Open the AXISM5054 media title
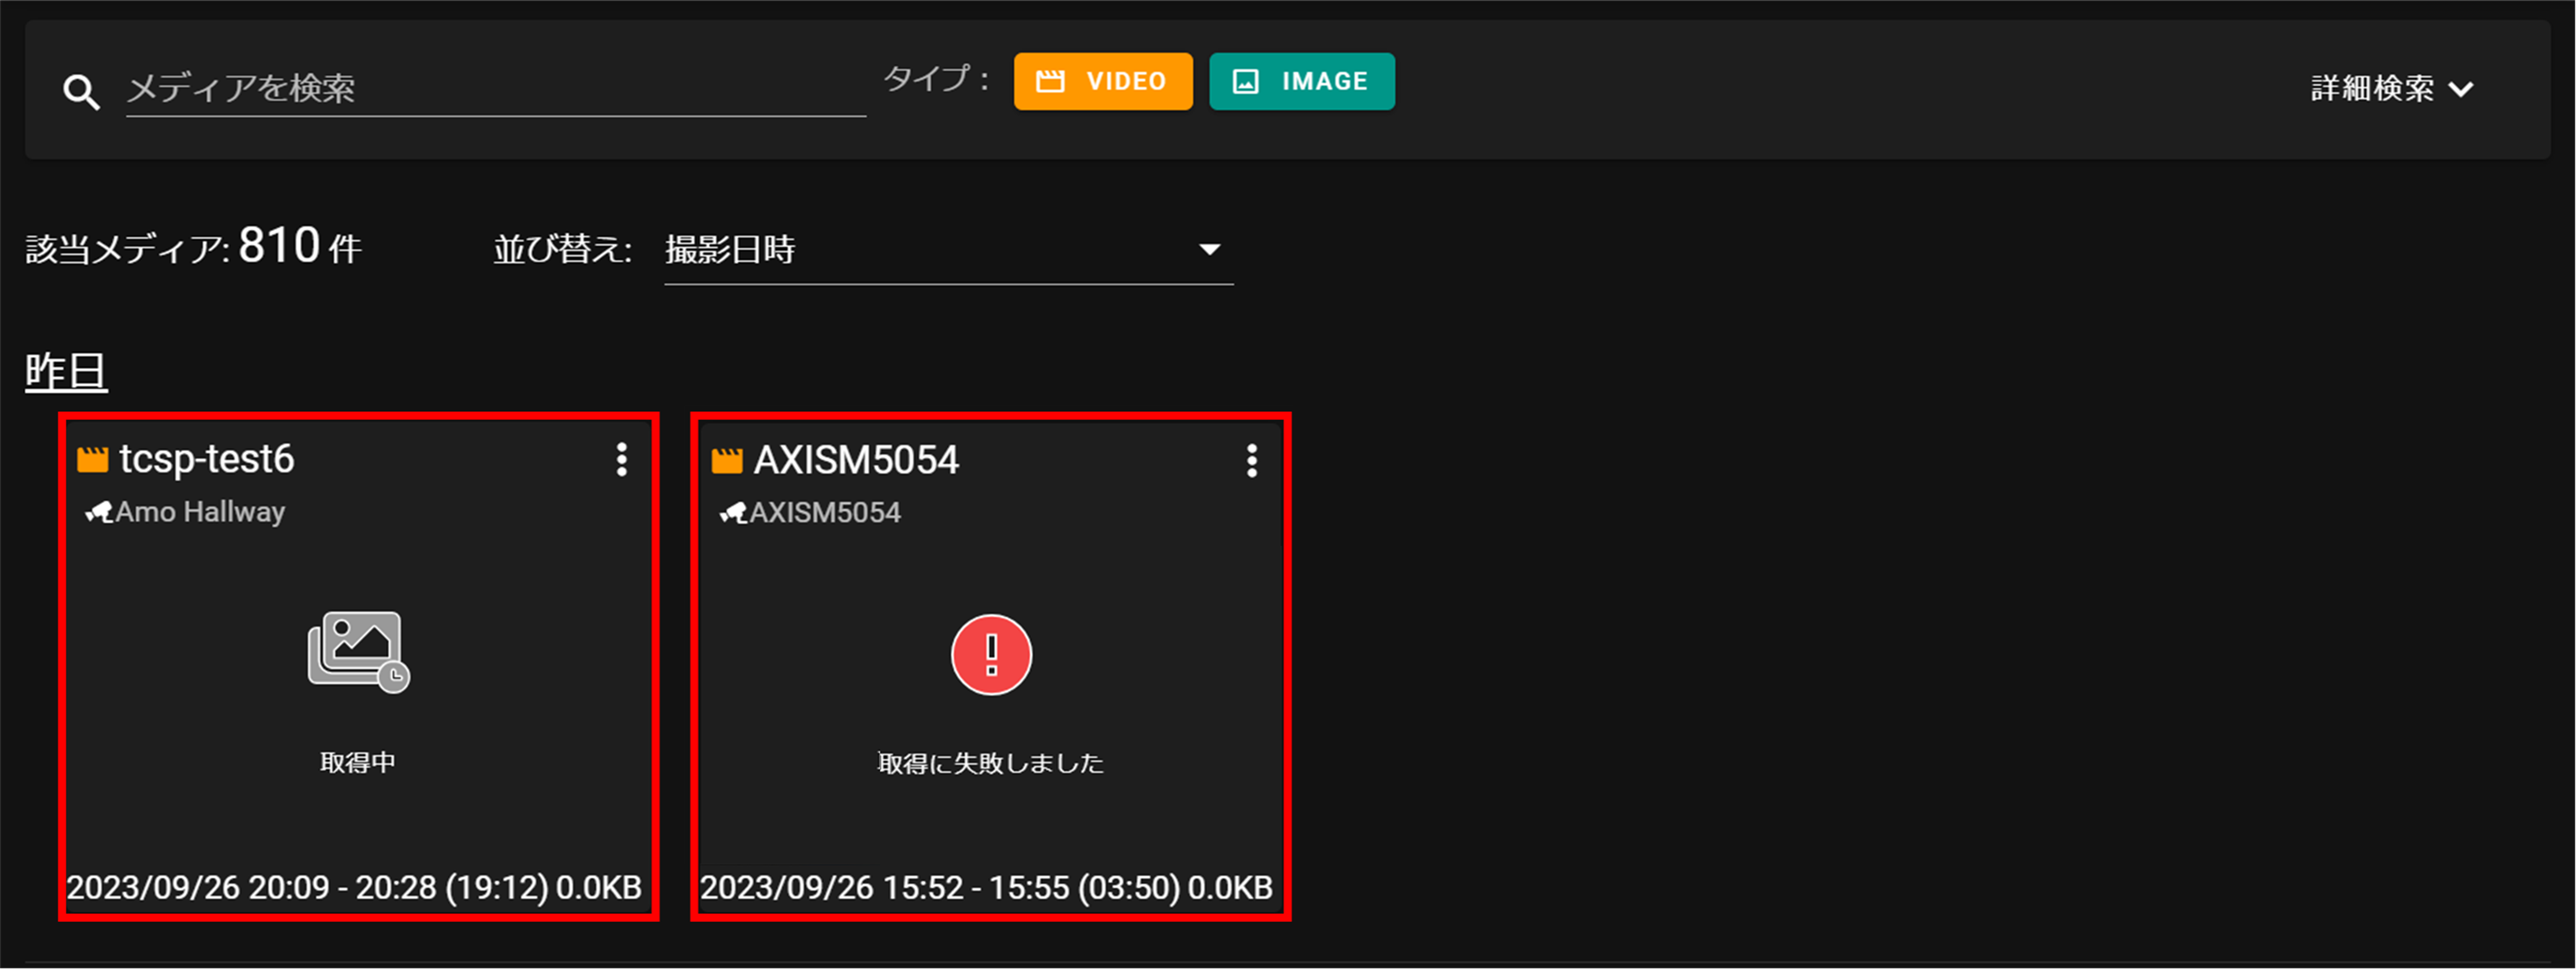The height and width of the screenshot is (969, 2576). click(856, 460)
